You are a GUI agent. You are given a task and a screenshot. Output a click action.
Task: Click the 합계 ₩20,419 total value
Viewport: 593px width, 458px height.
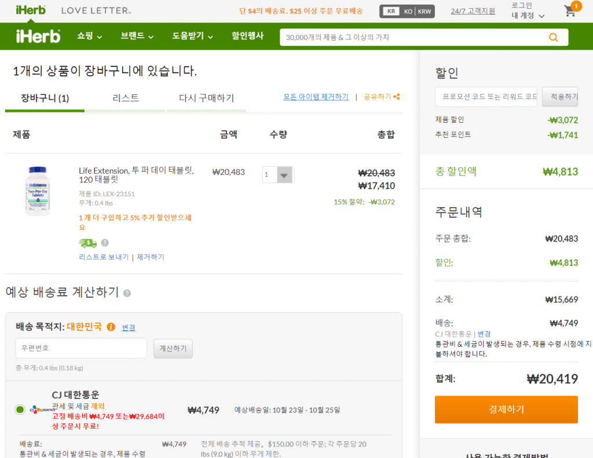pyautogui.click(x=552, y=379)
